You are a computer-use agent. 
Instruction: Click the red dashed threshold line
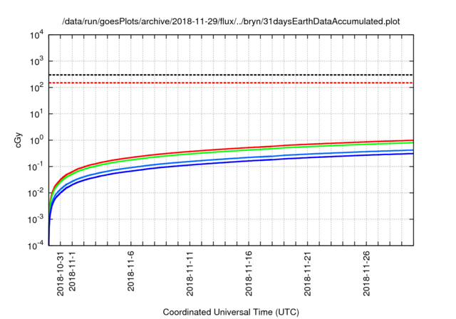click(231, 83)
